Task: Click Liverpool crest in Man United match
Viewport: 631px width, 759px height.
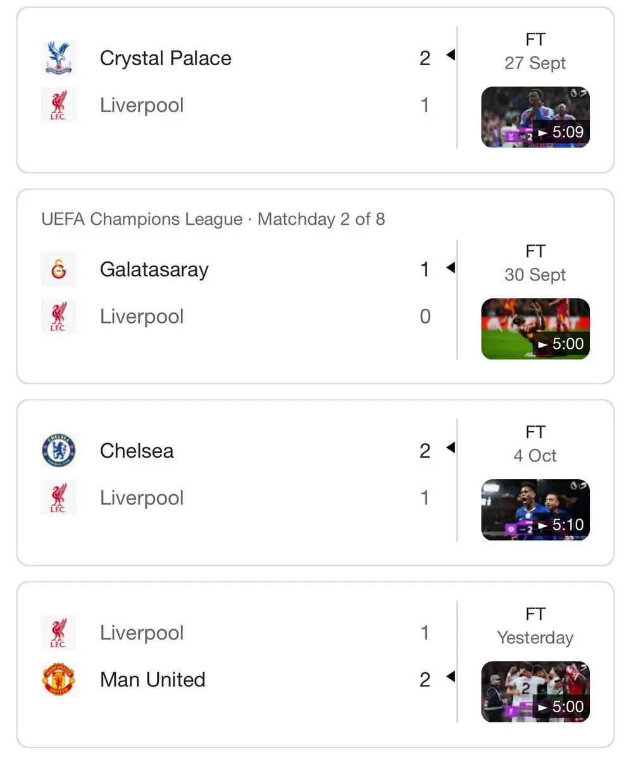Action: pyautogui.click(x=59, y=632)
